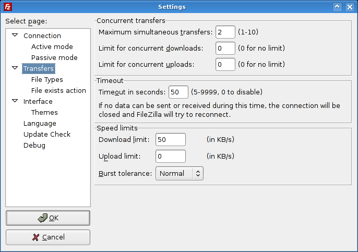Viewport: 358px width, 252px height.
Task: Click the FileZilla logo icon in title bar
Action: [8, 7]
